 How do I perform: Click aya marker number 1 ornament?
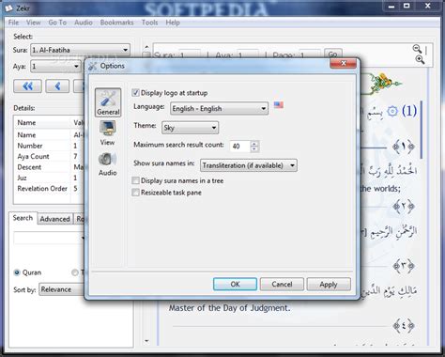(404, 147)
